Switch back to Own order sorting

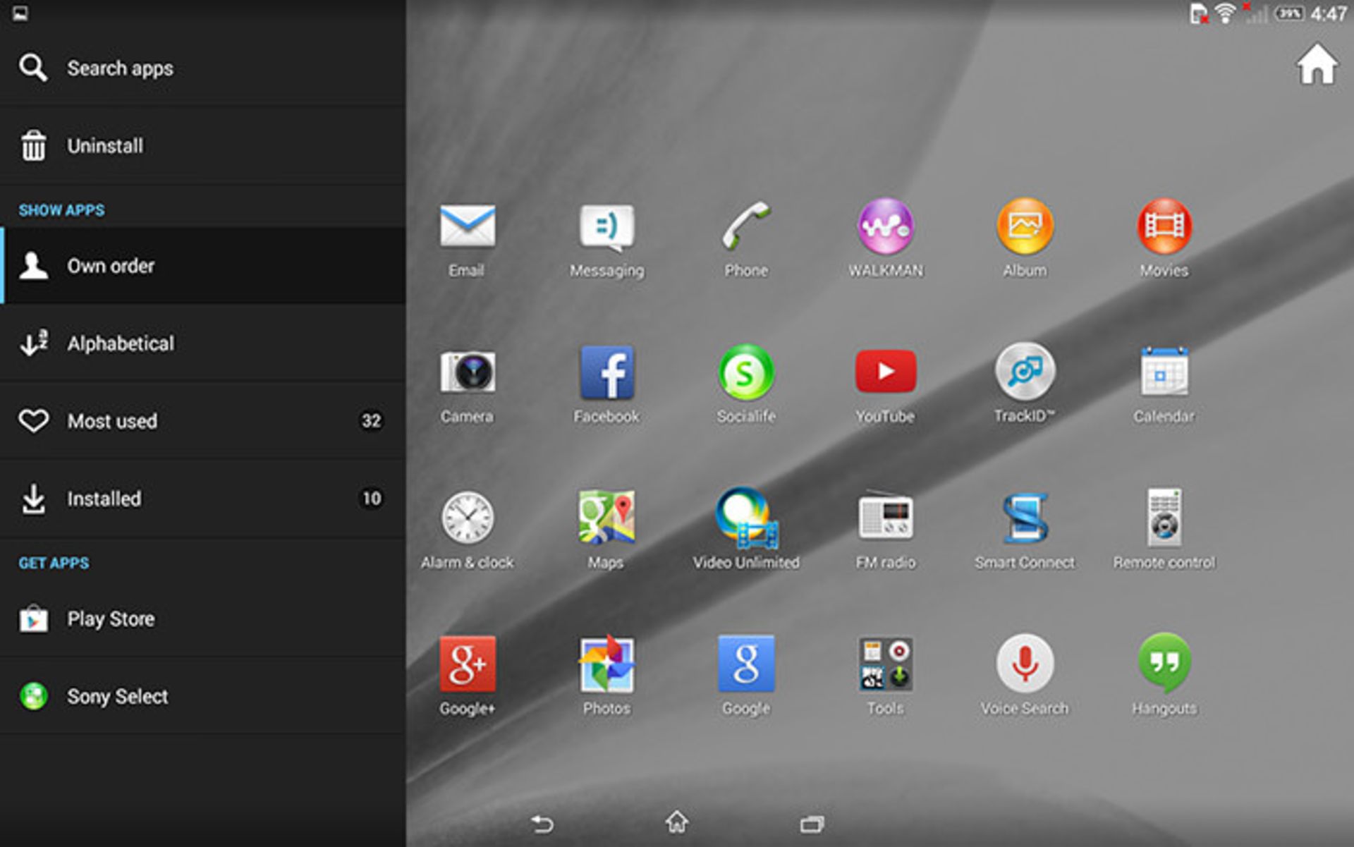[x=111, y=266]
